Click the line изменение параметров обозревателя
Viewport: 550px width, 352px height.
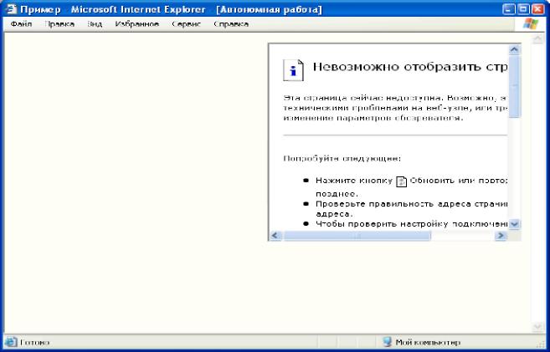[373, 118]
